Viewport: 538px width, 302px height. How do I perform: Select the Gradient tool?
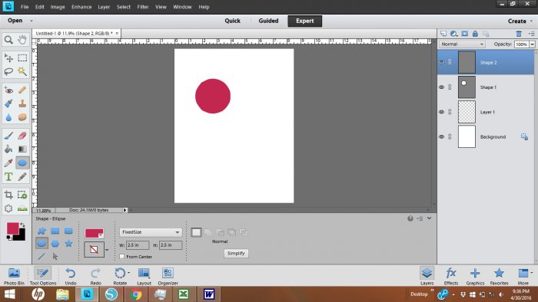click(22, 149)
